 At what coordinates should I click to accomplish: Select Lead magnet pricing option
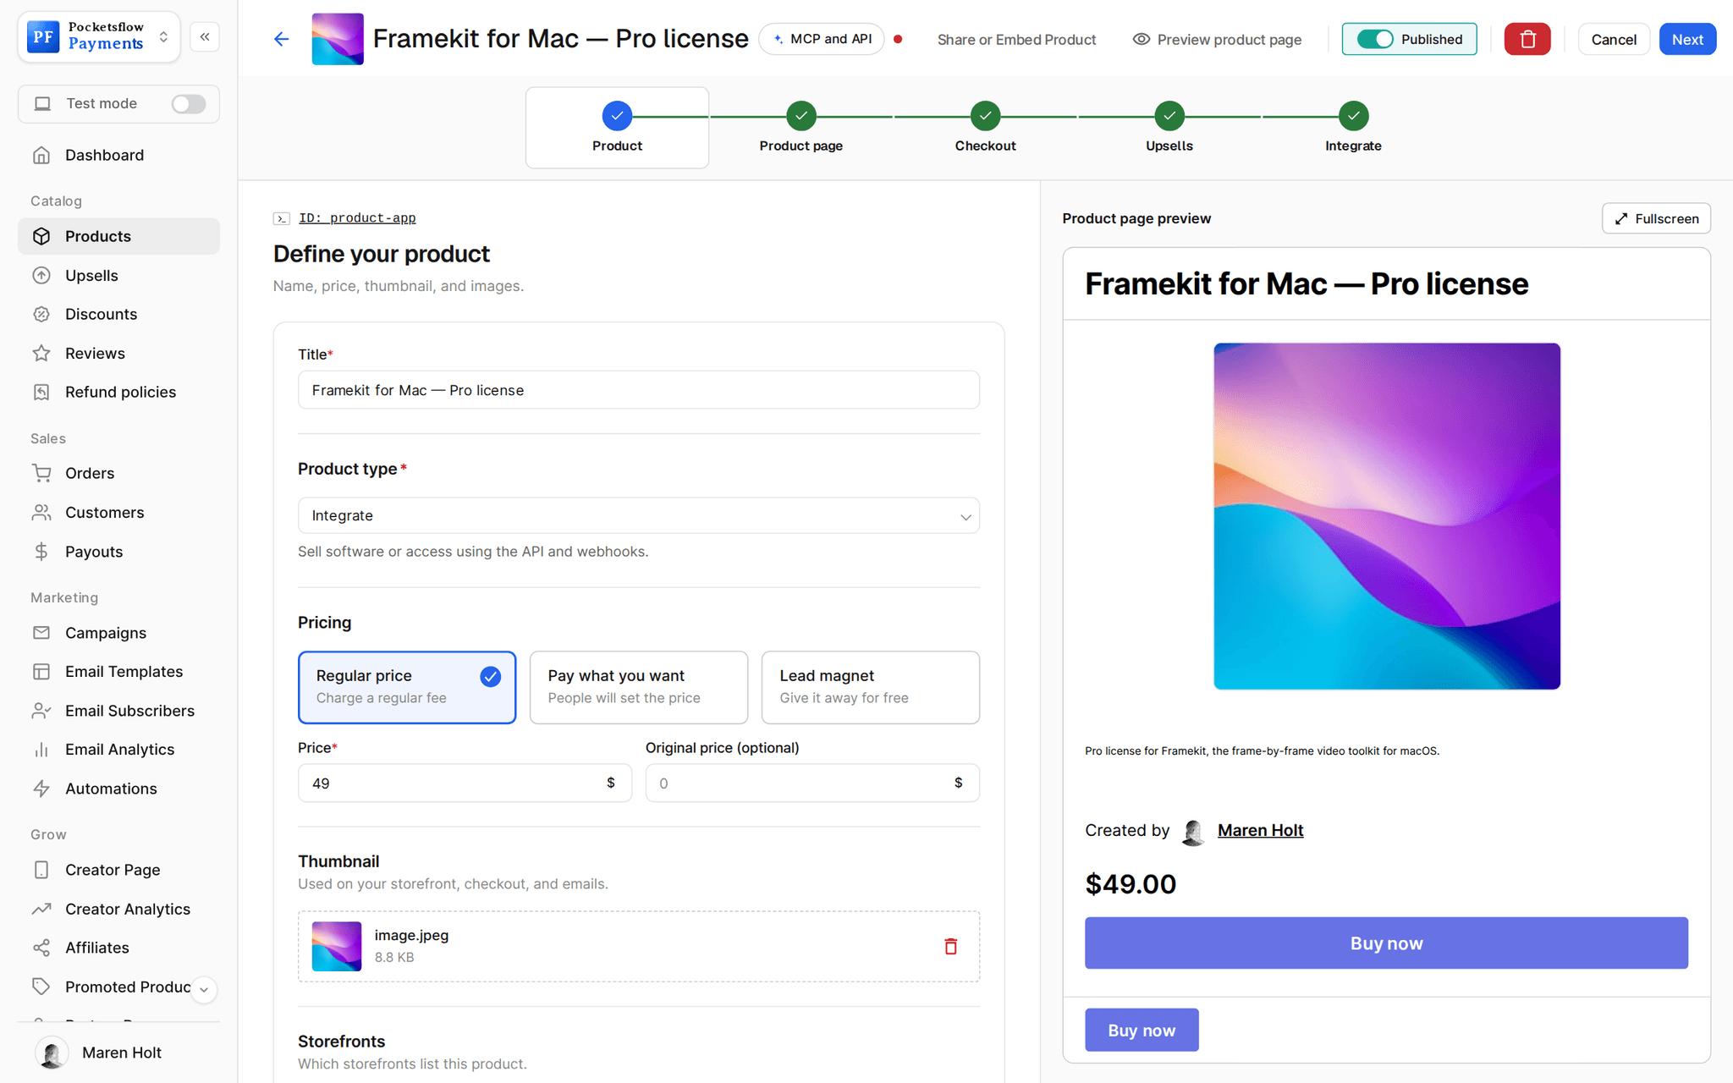(871, 687)
